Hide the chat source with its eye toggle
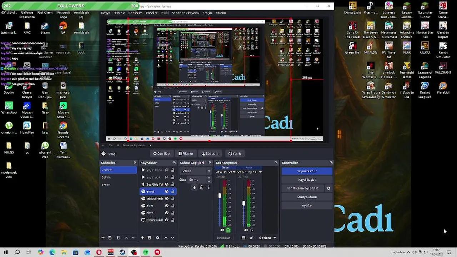457x257 pixels. coord(166,213)
